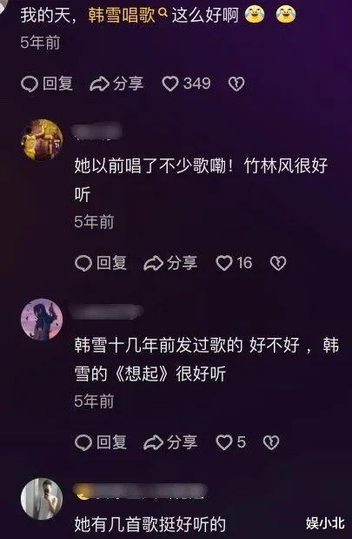
Task: Dislike the 竹林风 comment
Action: (278, 263)
